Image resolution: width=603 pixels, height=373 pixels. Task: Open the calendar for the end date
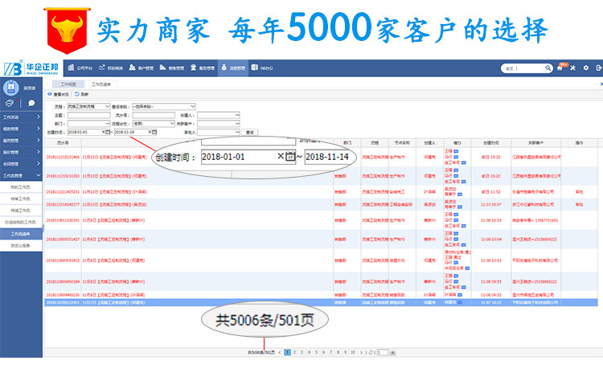pos(154,133)
